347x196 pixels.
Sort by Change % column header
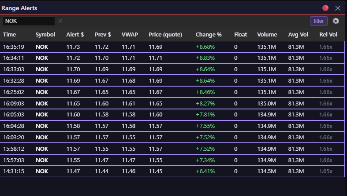tap(209, 35)
